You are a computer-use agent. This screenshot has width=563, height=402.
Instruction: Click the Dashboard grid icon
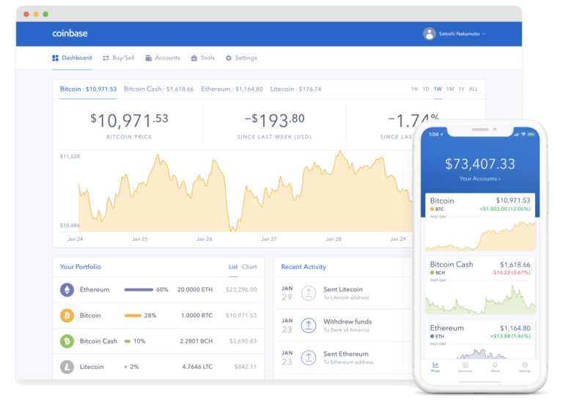point(55,58)
